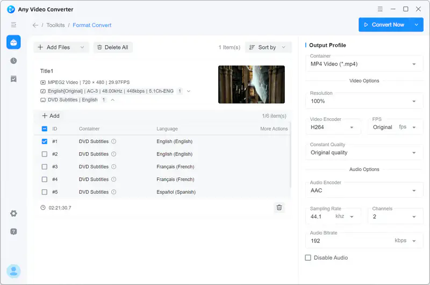The width and height of the screenshot is (430, 285).
Task: Collapse the sidebar menu icon
Action: [13, 25]
